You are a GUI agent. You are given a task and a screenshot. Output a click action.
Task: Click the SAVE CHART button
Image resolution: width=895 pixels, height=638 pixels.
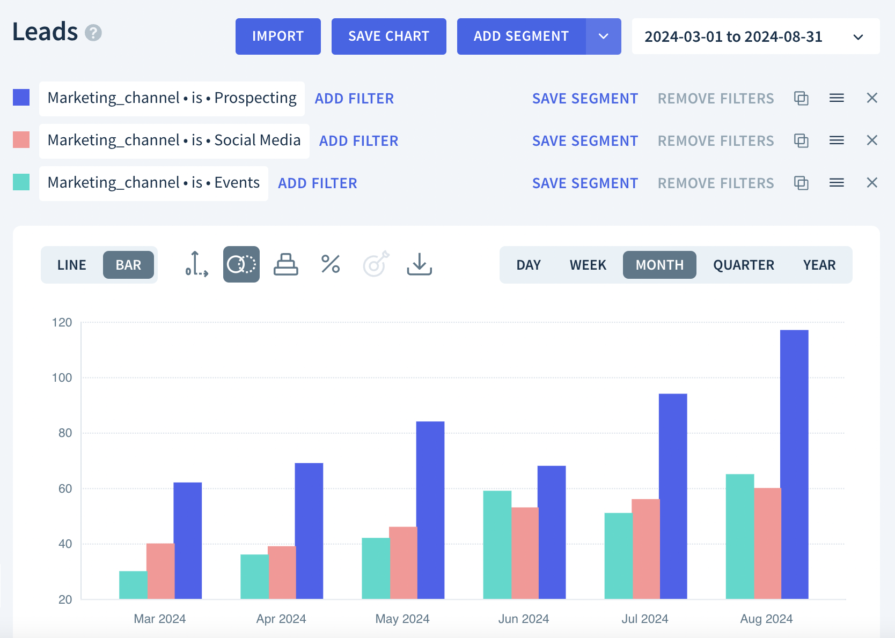click(x=389, y=36)
